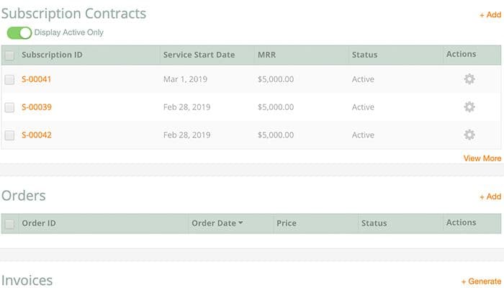Generate a new invoice
This screenshot has height=288, width=504.
pos(481,282)
